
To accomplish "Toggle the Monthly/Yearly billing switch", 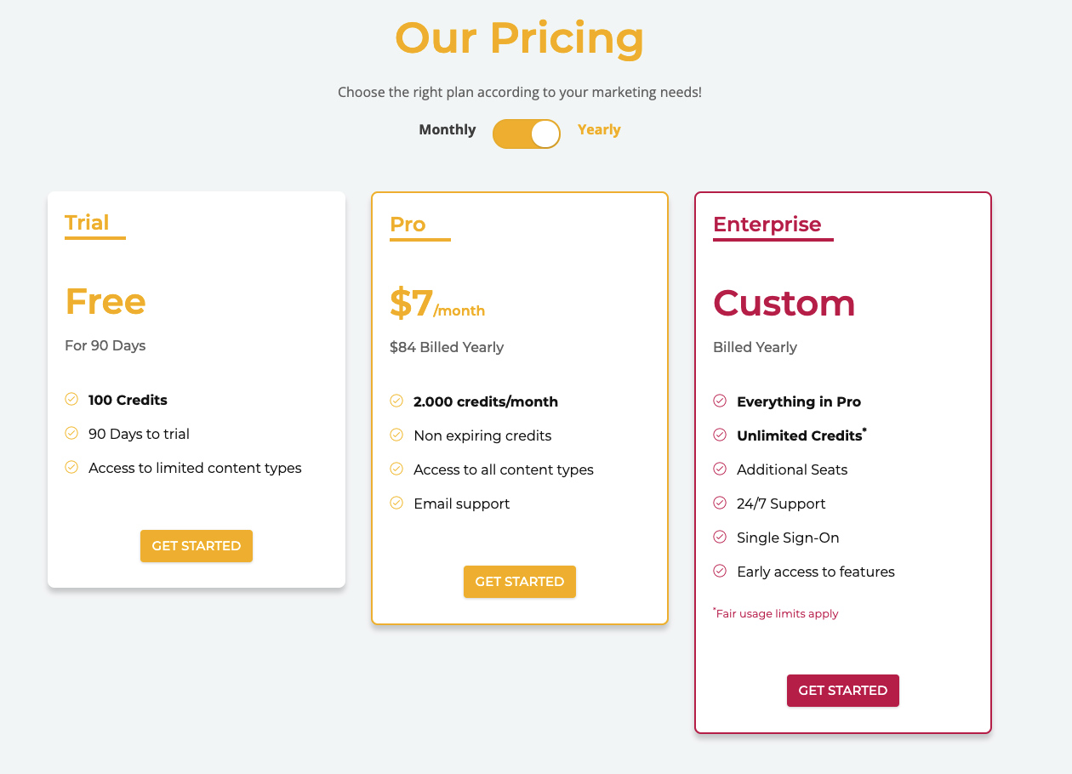I will point(527,134).
